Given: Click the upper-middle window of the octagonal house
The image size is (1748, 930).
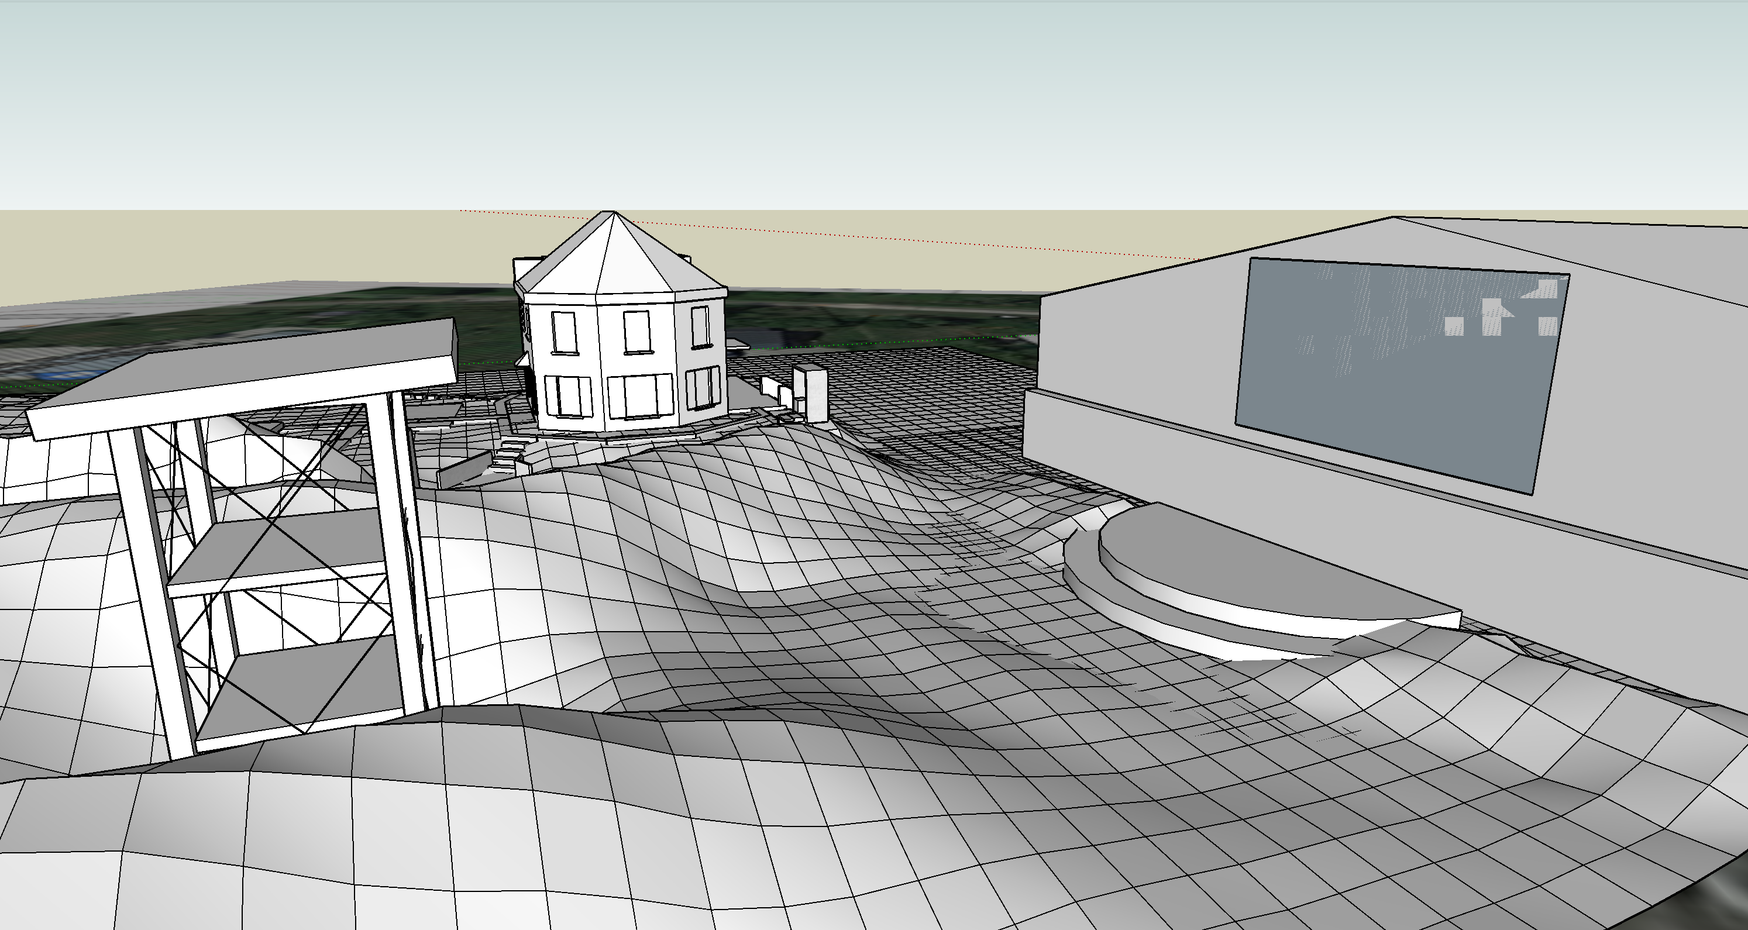Looking at the screenshot, I should [x=637, y=332].
